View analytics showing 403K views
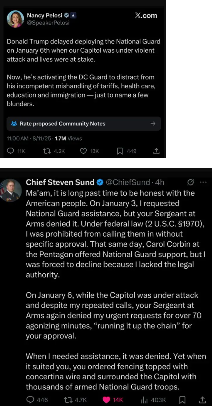The height and width of the screenshot is (418, 218). [x=144, y=400]
